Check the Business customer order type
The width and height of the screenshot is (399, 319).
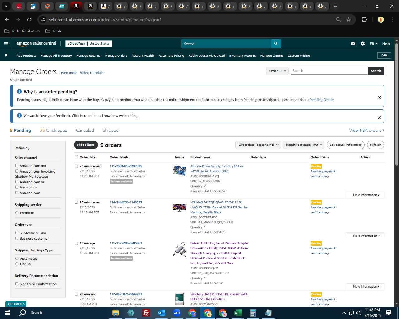[x=17, y=238]
